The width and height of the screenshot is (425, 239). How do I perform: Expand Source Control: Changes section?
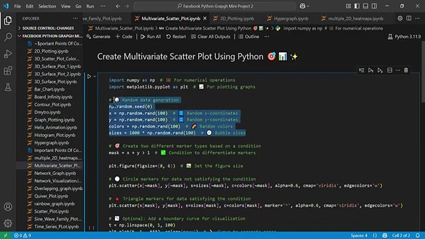point(50,28)
